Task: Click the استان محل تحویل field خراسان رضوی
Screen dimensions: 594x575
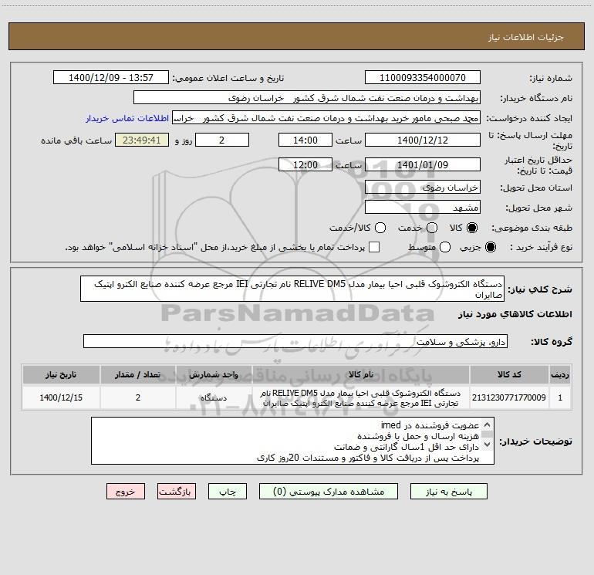Action: (423, 188)
